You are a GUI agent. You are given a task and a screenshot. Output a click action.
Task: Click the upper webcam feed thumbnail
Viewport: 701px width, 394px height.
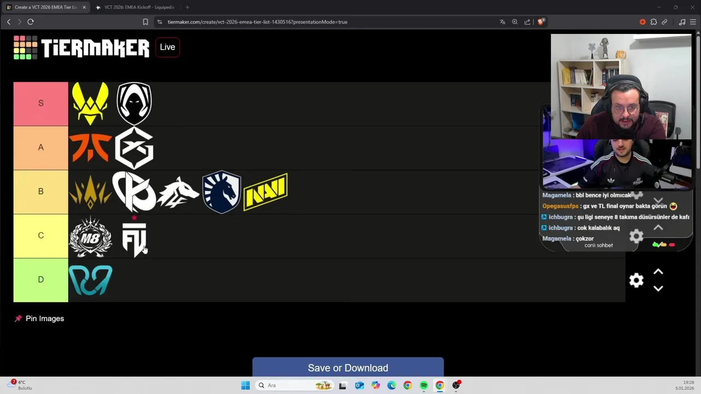[621, 86]
